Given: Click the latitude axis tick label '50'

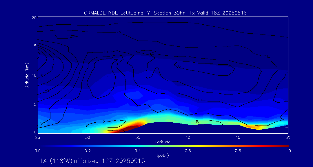Looking at the screenshot, I should [288, 137].
